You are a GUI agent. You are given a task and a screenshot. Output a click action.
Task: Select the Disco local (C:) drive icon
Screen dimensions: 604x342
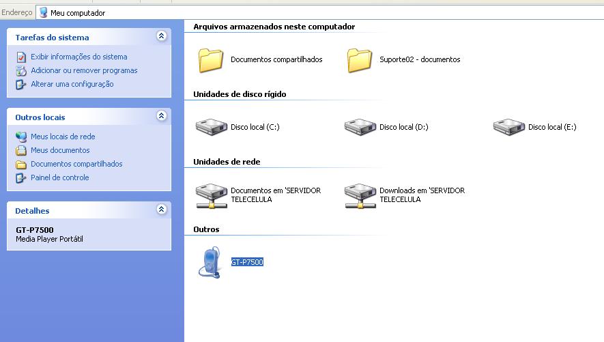click(211, 127)
